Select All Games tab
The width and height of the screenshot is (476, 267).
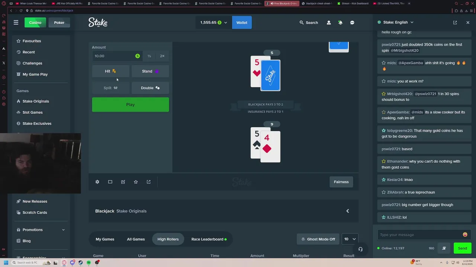tap(136, 239)
